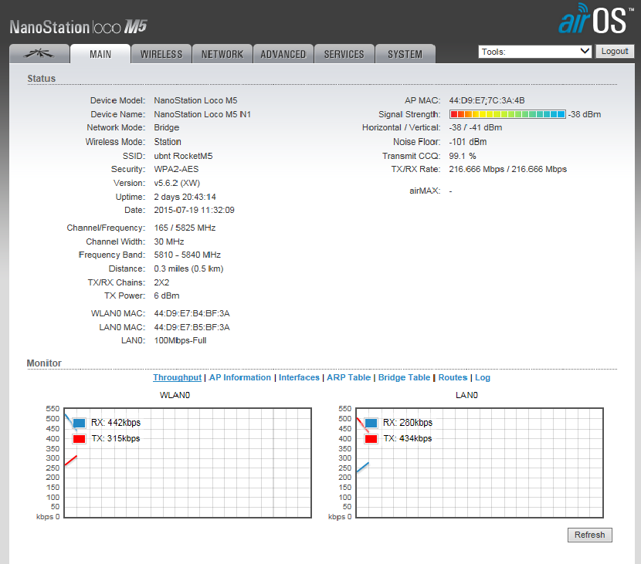The width and height of the screenshot is (641, 564).
Task: Show the Interfaces monitor
Action: (299, 377)
